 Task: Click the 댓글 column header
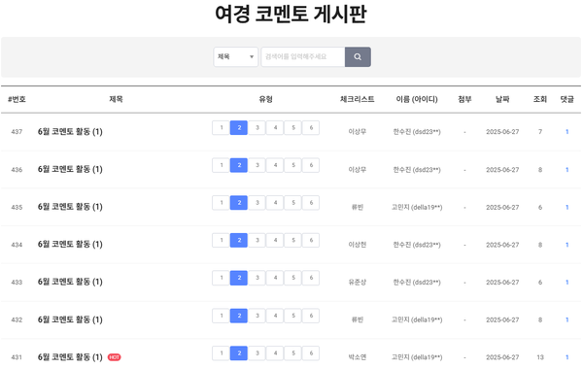click(567, 99)
